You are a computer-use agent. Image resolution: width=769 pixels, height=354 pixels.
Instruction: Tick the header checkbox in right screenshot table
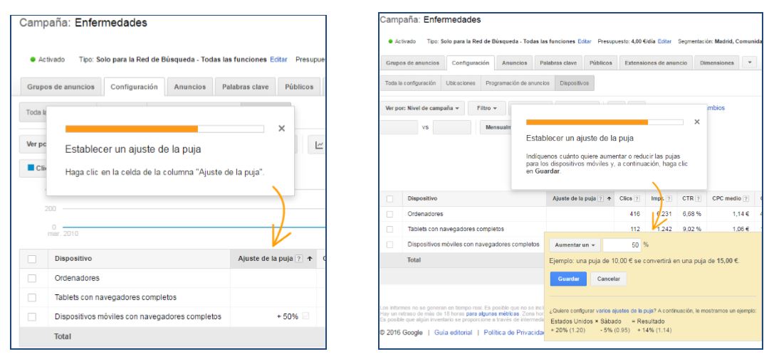click(389, 199)
